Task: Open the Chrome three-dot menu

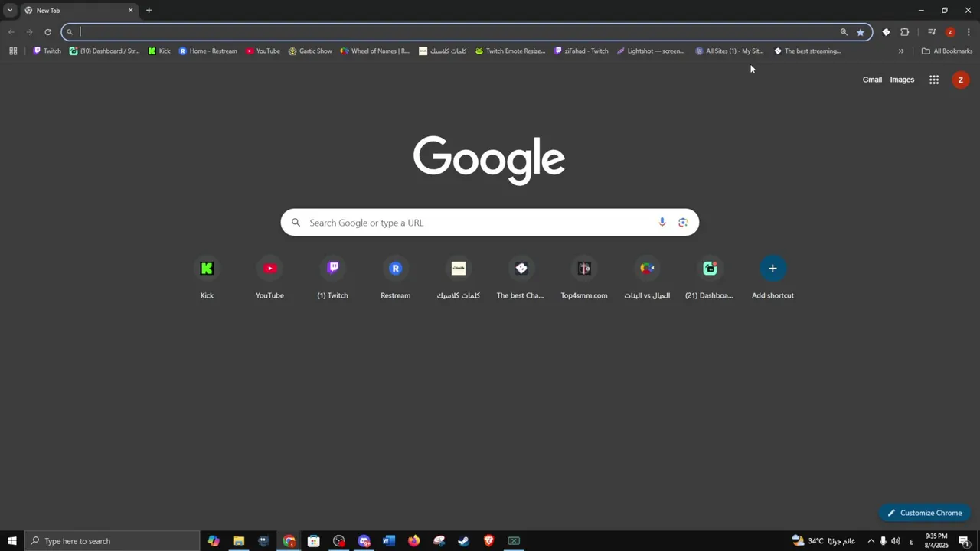Action: click(969, 32)
